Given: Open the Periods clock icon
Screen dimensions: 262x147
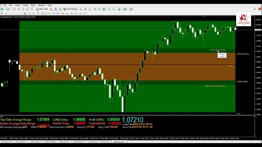Looking at the screenshot, I should point(124,9).
